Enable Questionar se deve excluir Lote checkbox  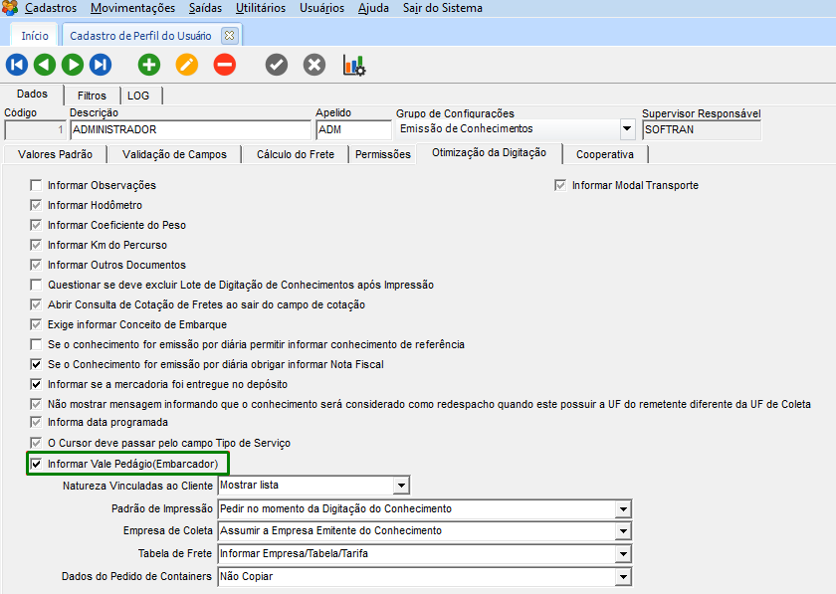(x=36, y=285)
